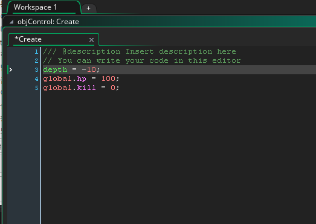The height and width of the screenshot is (224, 316).
Task: Place cursor on global.hp variable
Action: tap(65, 78)
